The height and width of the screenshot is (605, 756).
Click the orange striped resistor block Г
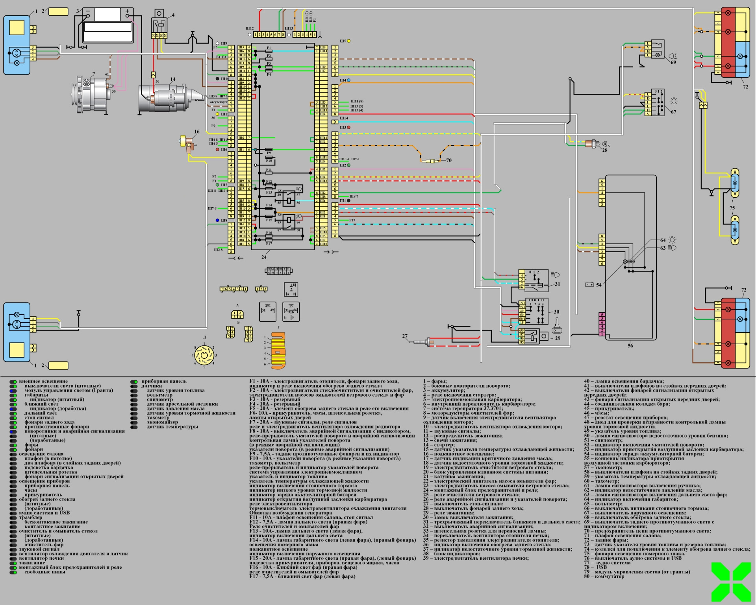[x=278, y=351]
